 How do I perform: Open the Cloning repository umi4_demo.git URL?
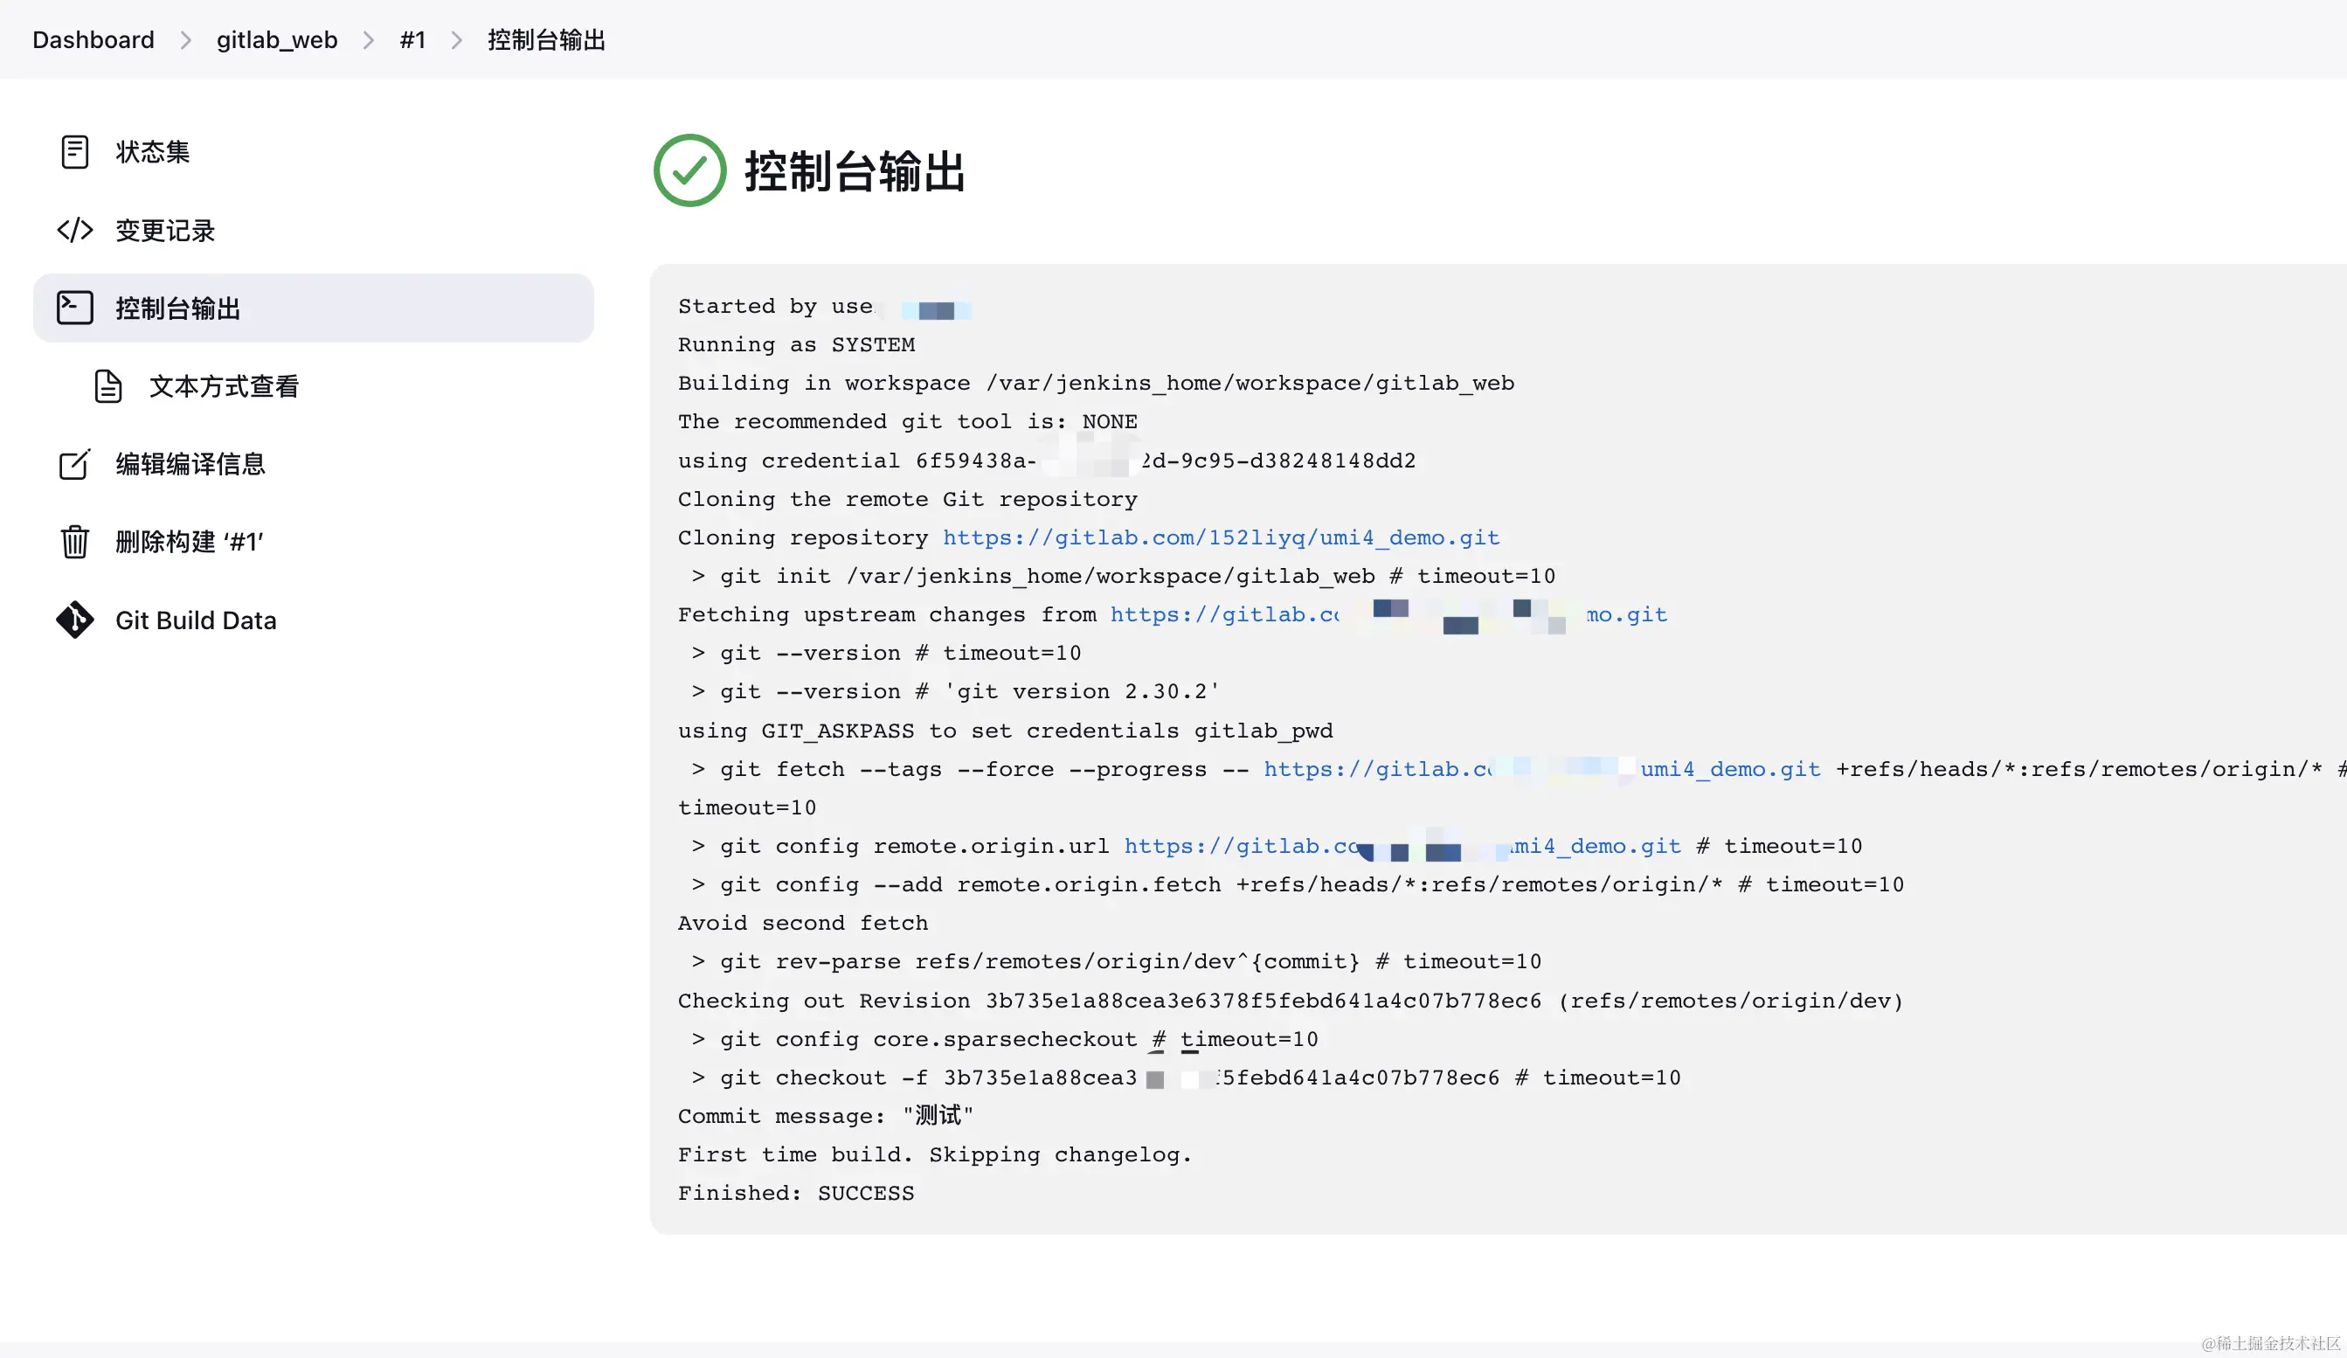[x=1220, y=537]
